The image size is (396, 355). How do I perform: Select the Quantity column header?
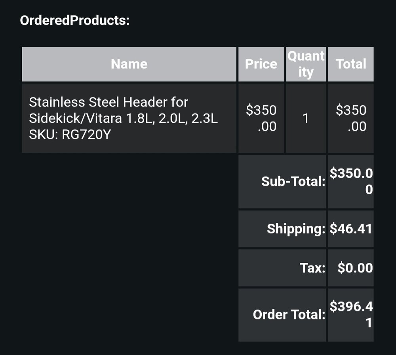coord(306,64)
